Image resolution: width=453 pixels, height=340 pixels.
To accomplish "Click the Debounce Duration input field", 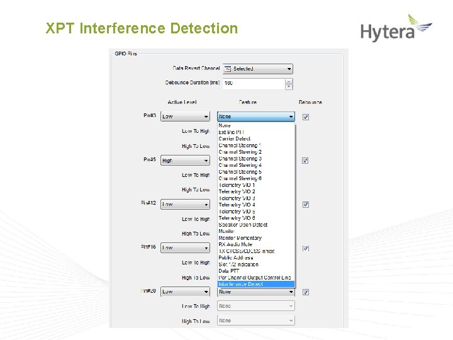I will (x=254, y=83).
